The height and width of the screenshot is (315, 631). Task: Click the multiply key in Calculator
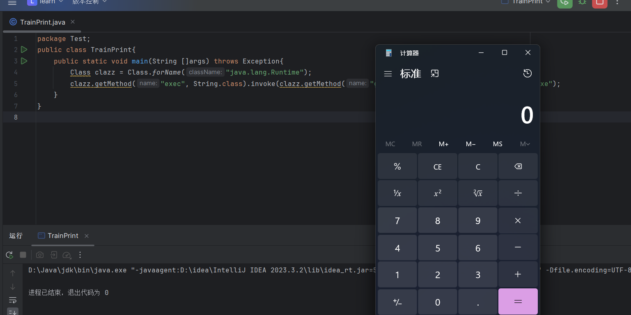(x=518, y=220)
